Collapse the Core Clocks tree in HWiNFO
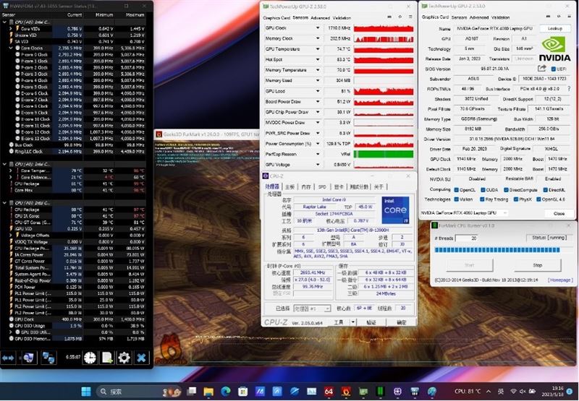Screen dimensions: 579x401 point(11,48)
